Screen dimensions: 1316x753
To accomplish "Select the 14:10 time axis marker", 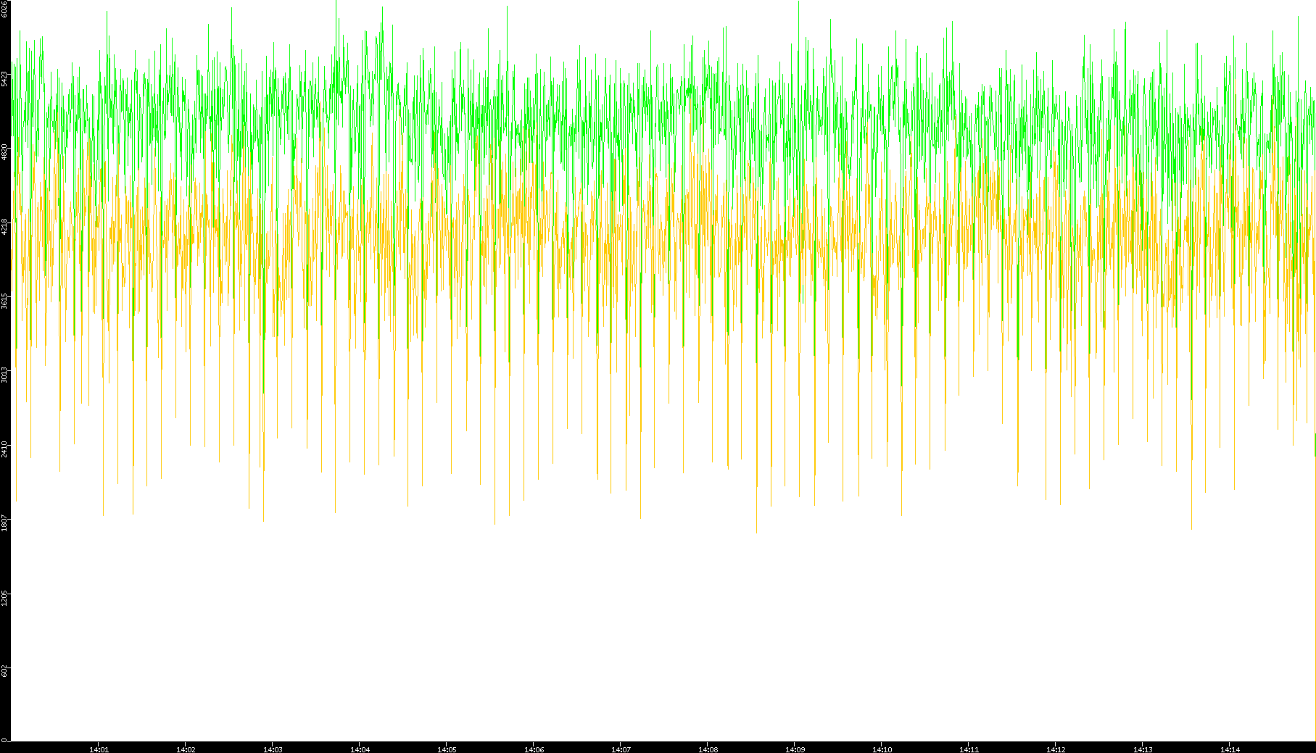I will [882, 749].
